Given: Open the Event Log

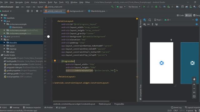Looking at the screenshot, I should click(x=176, y=107).
